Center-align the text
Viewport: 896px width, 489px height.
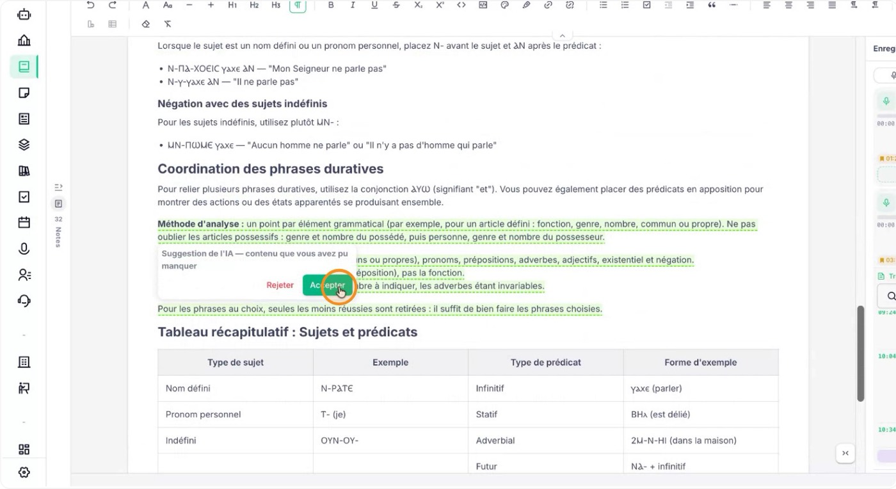[x=788, y=5]
